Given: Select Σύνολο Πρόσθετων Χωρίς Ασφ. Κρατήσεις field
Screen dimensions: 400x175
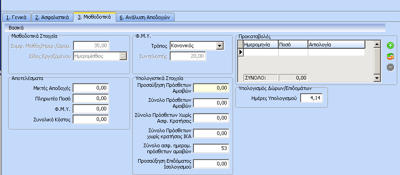Looking at the screenshot, I should point(211,118).
